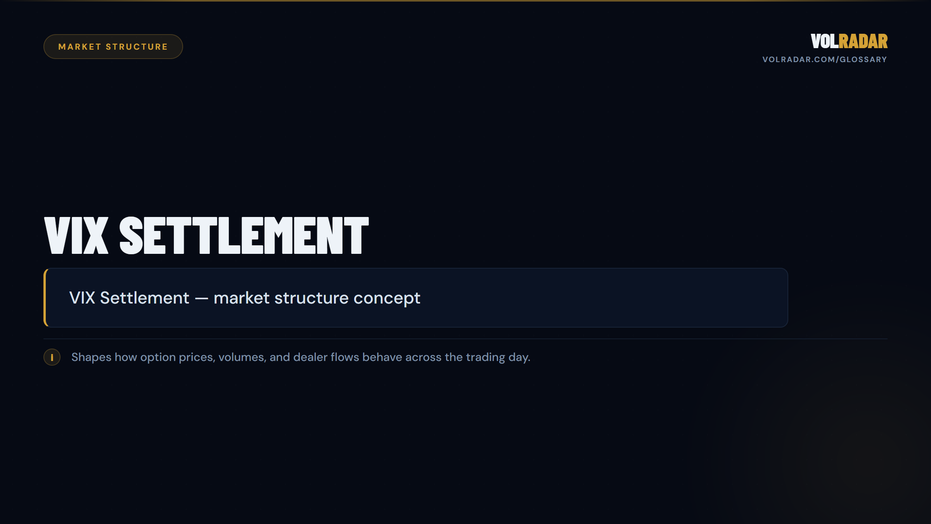Screen dimensions: 931x524
Task: Click the gold RADAR part of logo
Action: [863, 41]
